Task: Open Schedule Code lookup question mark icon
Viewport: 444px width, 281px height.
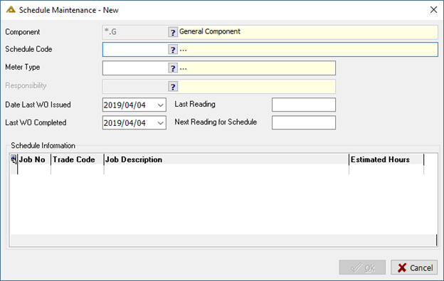Action: [x=173, y=50]
